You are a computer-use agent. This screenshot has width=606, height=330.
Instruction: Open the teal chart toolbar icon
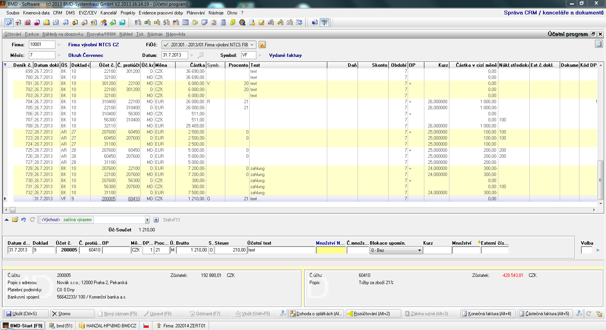pyautogui.click(x=122, y=22)
